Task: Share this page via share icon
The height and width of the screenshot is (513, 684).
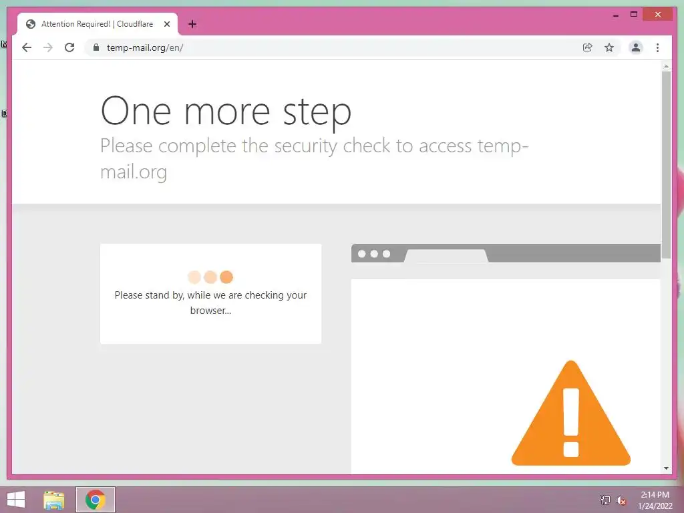Action: tap(588, 47)
